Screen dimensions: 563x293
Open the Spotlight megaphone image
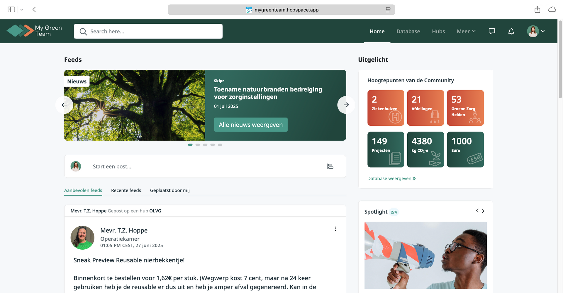coord(425,255)
